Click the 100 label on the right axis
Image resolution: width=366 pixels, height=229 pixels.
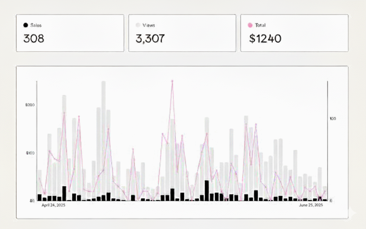(x=333, y=118)
